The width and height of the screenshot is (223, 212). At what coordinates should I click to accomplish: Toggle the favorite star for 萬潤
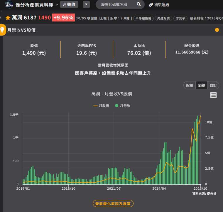point(8,18)
